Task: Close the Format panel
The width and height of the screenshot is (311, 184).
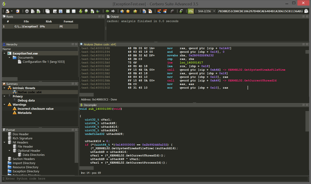Action: pyautogui.click(x=76, y=130)
